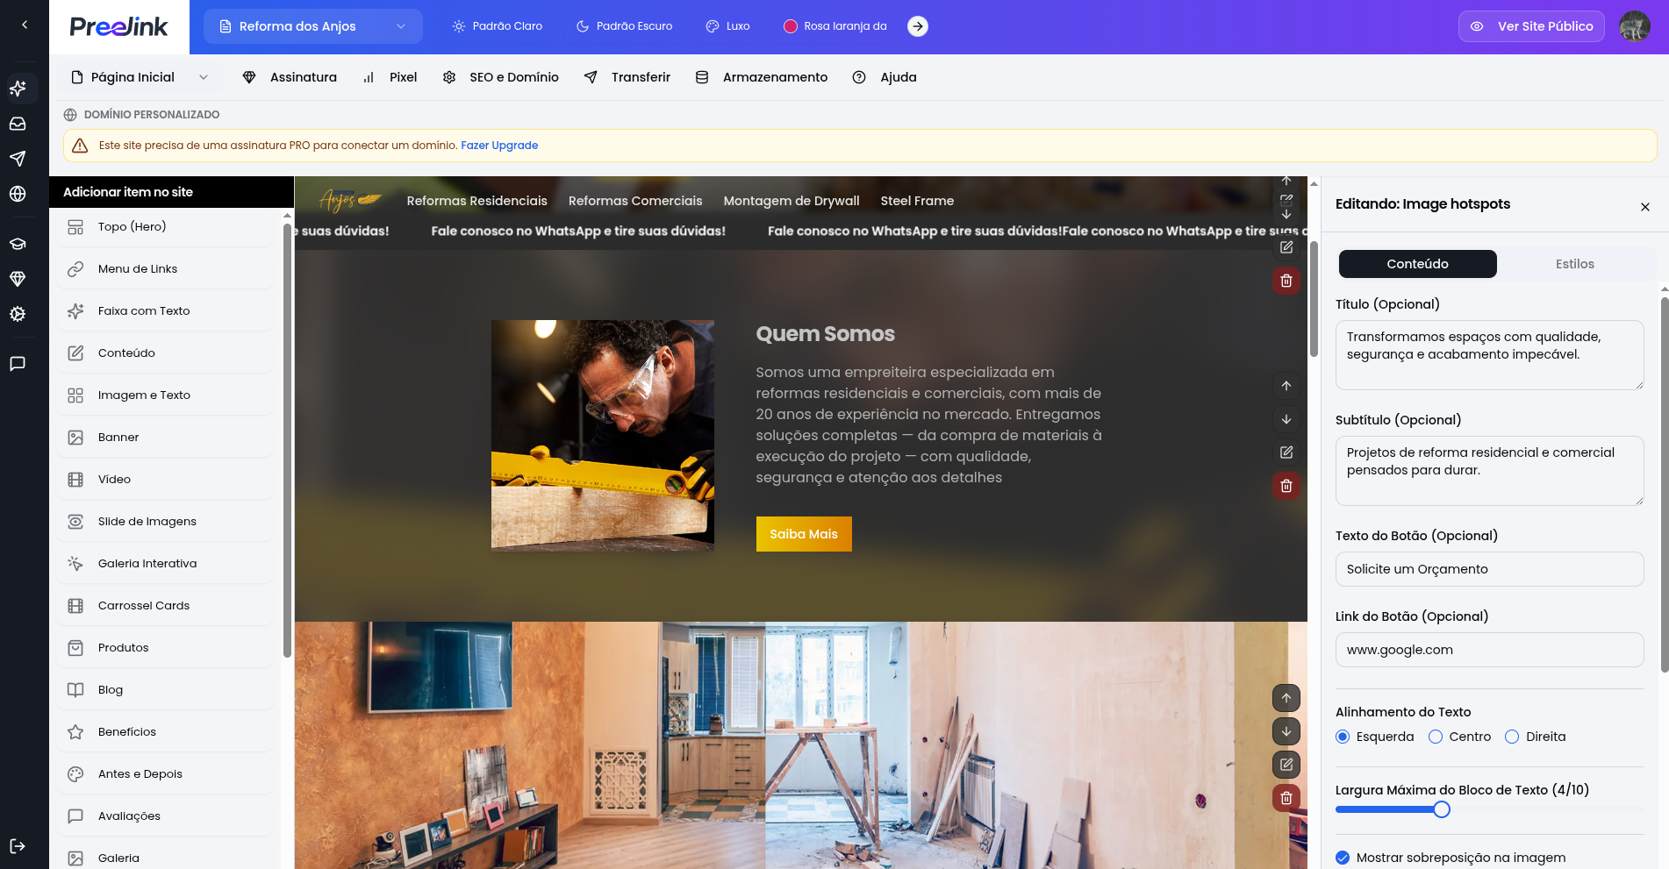
Task: Move the image hotspots section down
Action: [1286, 731]
